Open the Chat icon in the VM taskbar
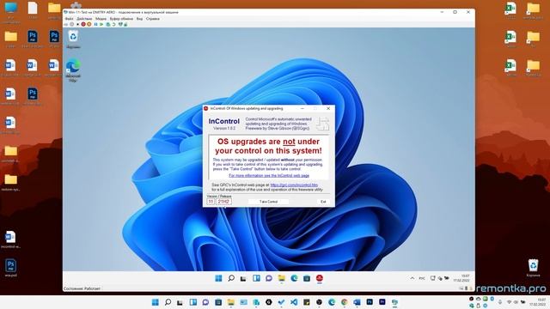 point(269,278)
